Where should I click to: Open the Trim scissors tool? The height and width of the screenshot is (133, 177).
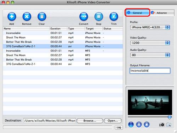tap(114, 17)
